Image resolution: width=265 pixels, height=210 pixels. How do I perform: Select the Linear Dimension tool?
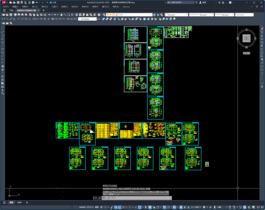pos(3,19)
